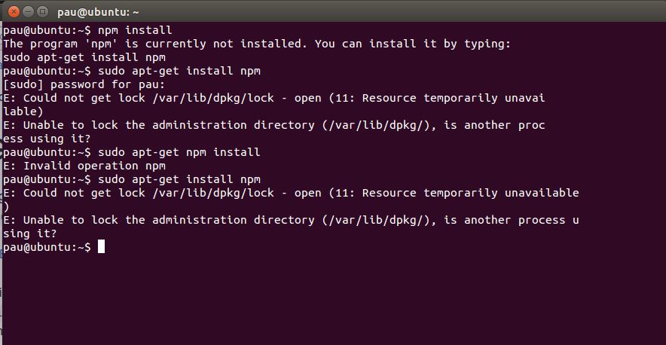Click the suggestion line "sudo apt-get install npm" without prompt
Viewport: 666px width, 345px height.
[84, 57]
